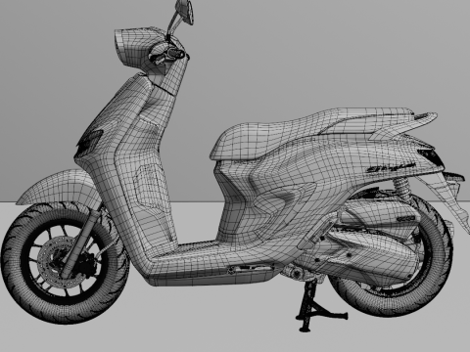The height and width of the screenshot is (352, 470).
Task: Click the side body logo decal
Action: click(x=391, y=168)
